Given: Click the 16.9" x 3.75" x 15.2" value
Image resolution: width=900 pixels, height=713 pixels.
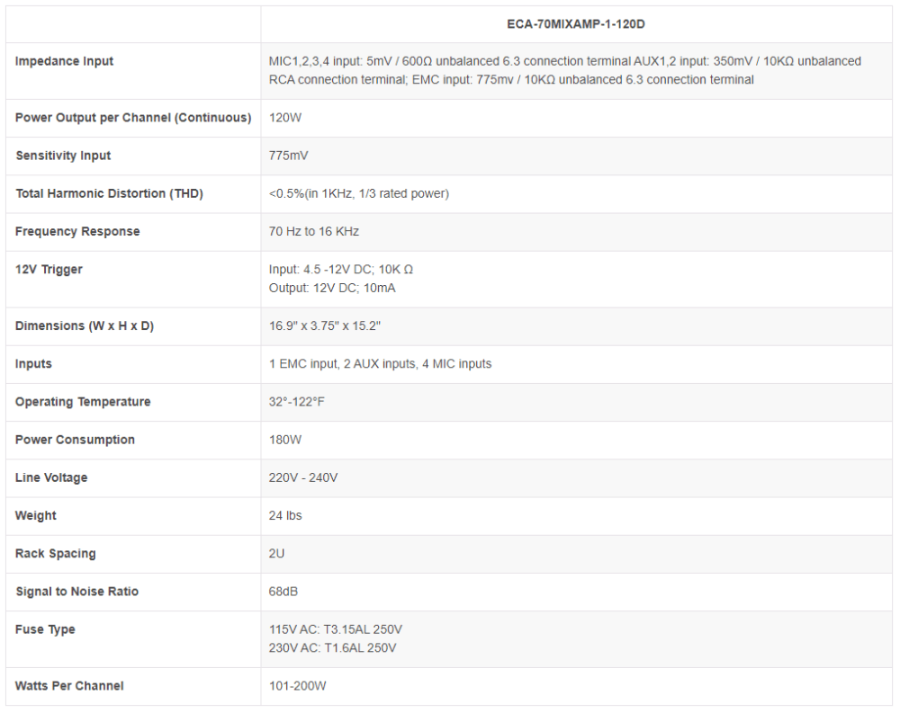Looking at the screenshot, I should 325,325.
